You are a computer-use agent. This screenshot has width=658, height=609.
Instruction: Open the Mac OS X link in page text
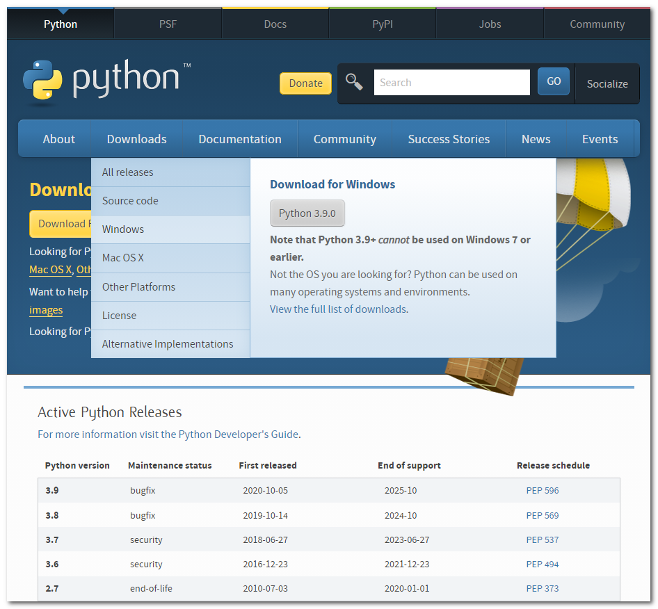(x=50, y=270)
